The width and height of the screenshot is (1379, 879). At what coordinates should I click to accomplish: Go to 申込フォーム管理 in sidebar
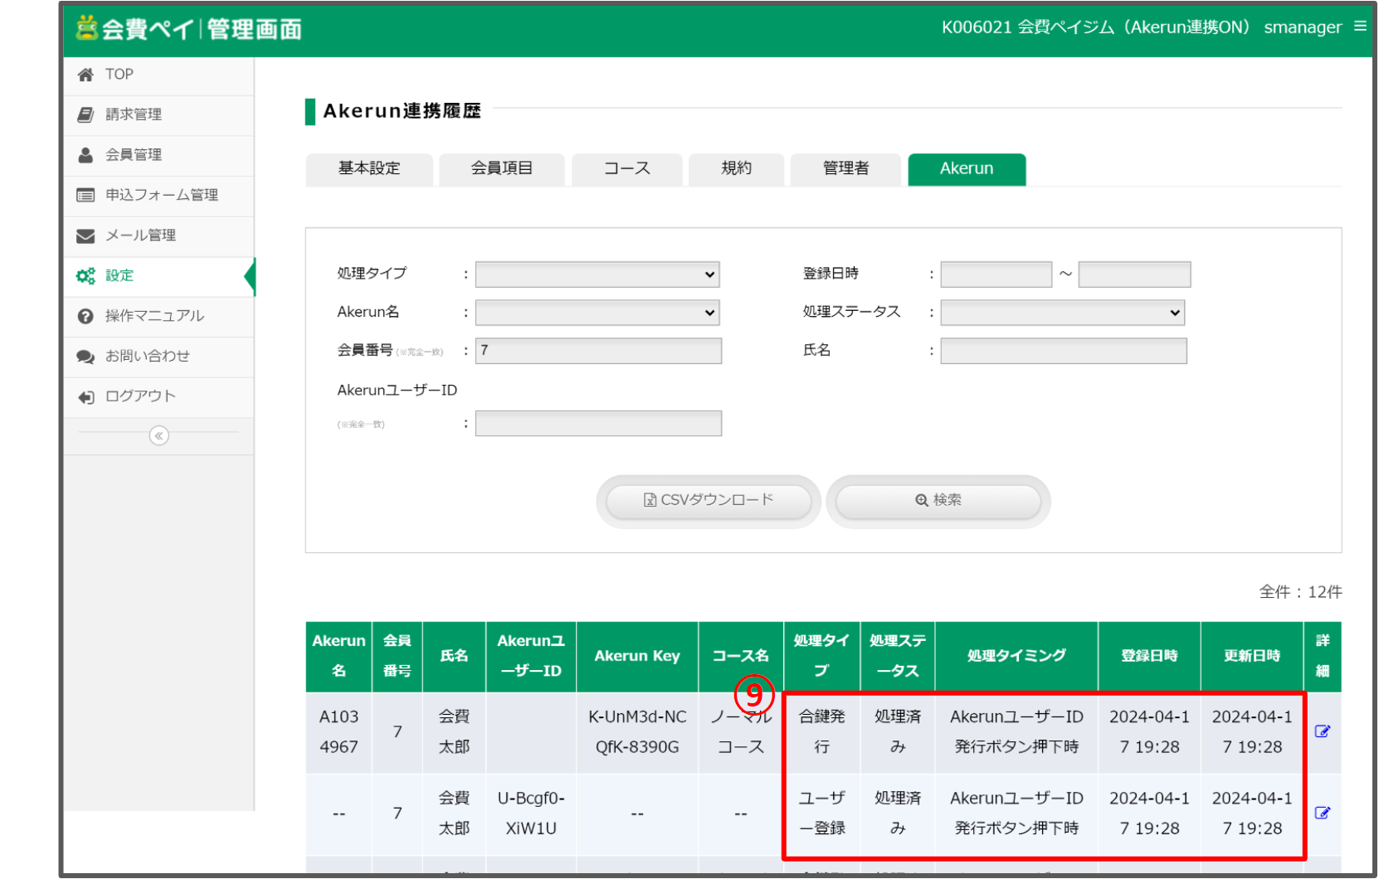pos(161,195)
